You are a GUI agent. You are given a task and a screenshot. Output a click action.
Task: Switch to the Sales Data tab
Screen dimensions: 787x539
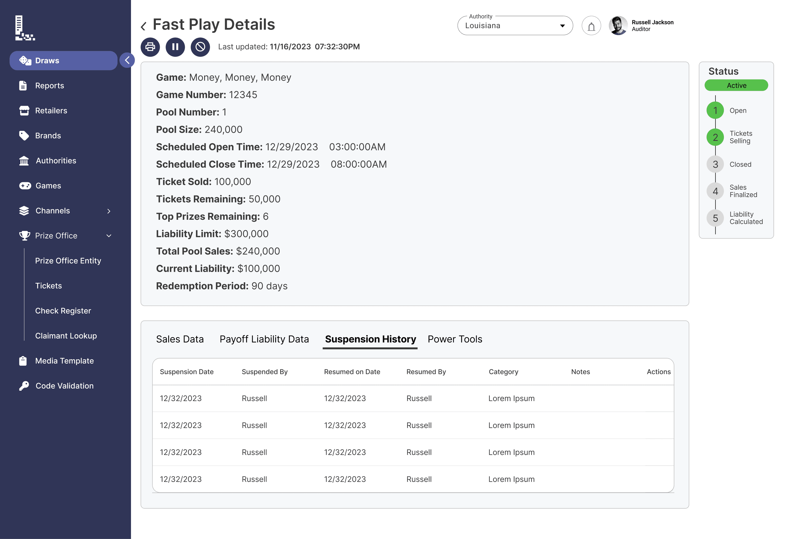pos(180,339)
